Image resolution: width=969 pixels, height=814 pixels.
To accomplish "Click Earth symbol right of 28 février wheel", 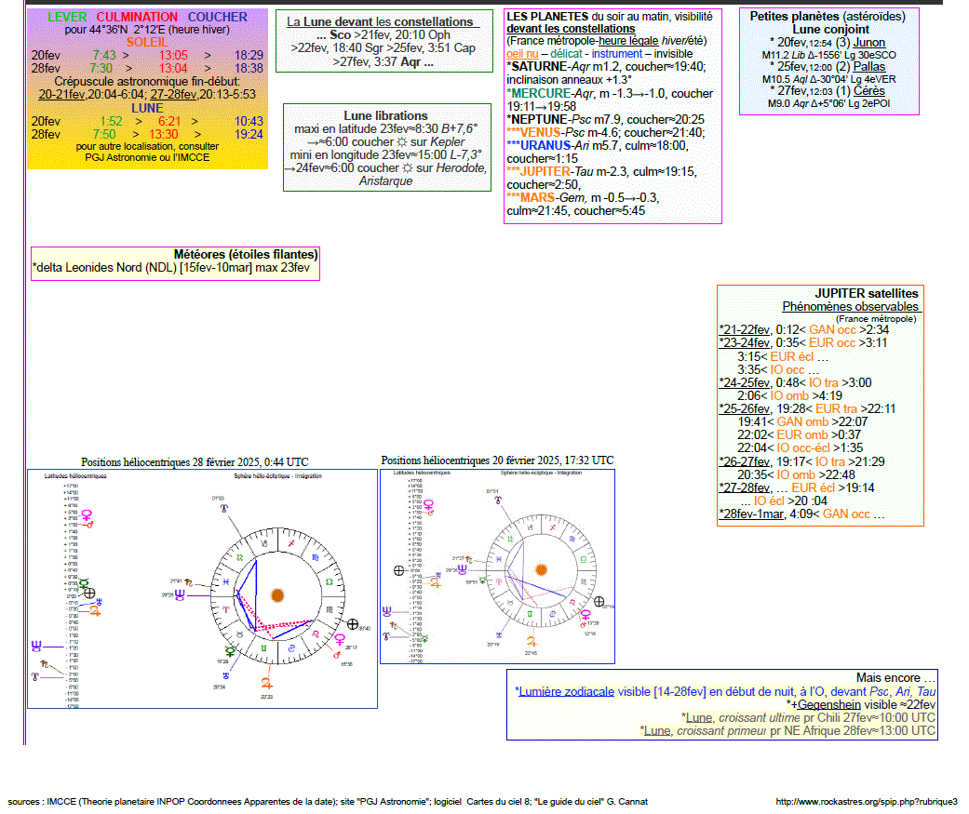I will coord(353,623).
